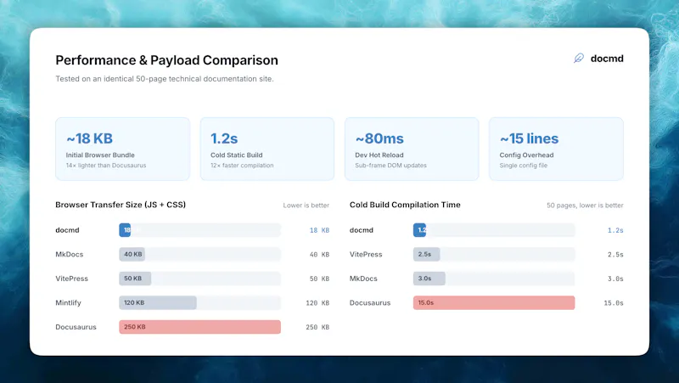The width and height of the screenshot is (679, 383).
Task: Click the '250 KB' value at row end
Action: point(317,328)
